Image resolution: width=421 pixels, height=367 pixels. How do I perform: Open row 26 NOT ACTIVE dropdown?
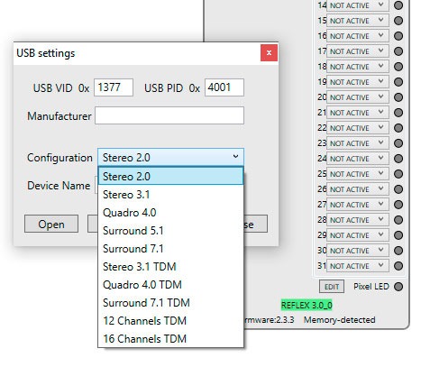click(x=358, y=189)
